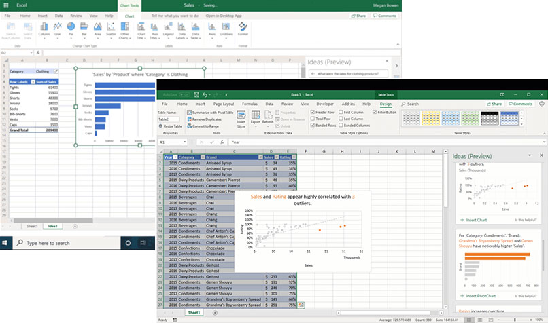This screenshot has width=548, height=323.
Task: Toggle the Header Row checkbox
Action: point(313,112)
